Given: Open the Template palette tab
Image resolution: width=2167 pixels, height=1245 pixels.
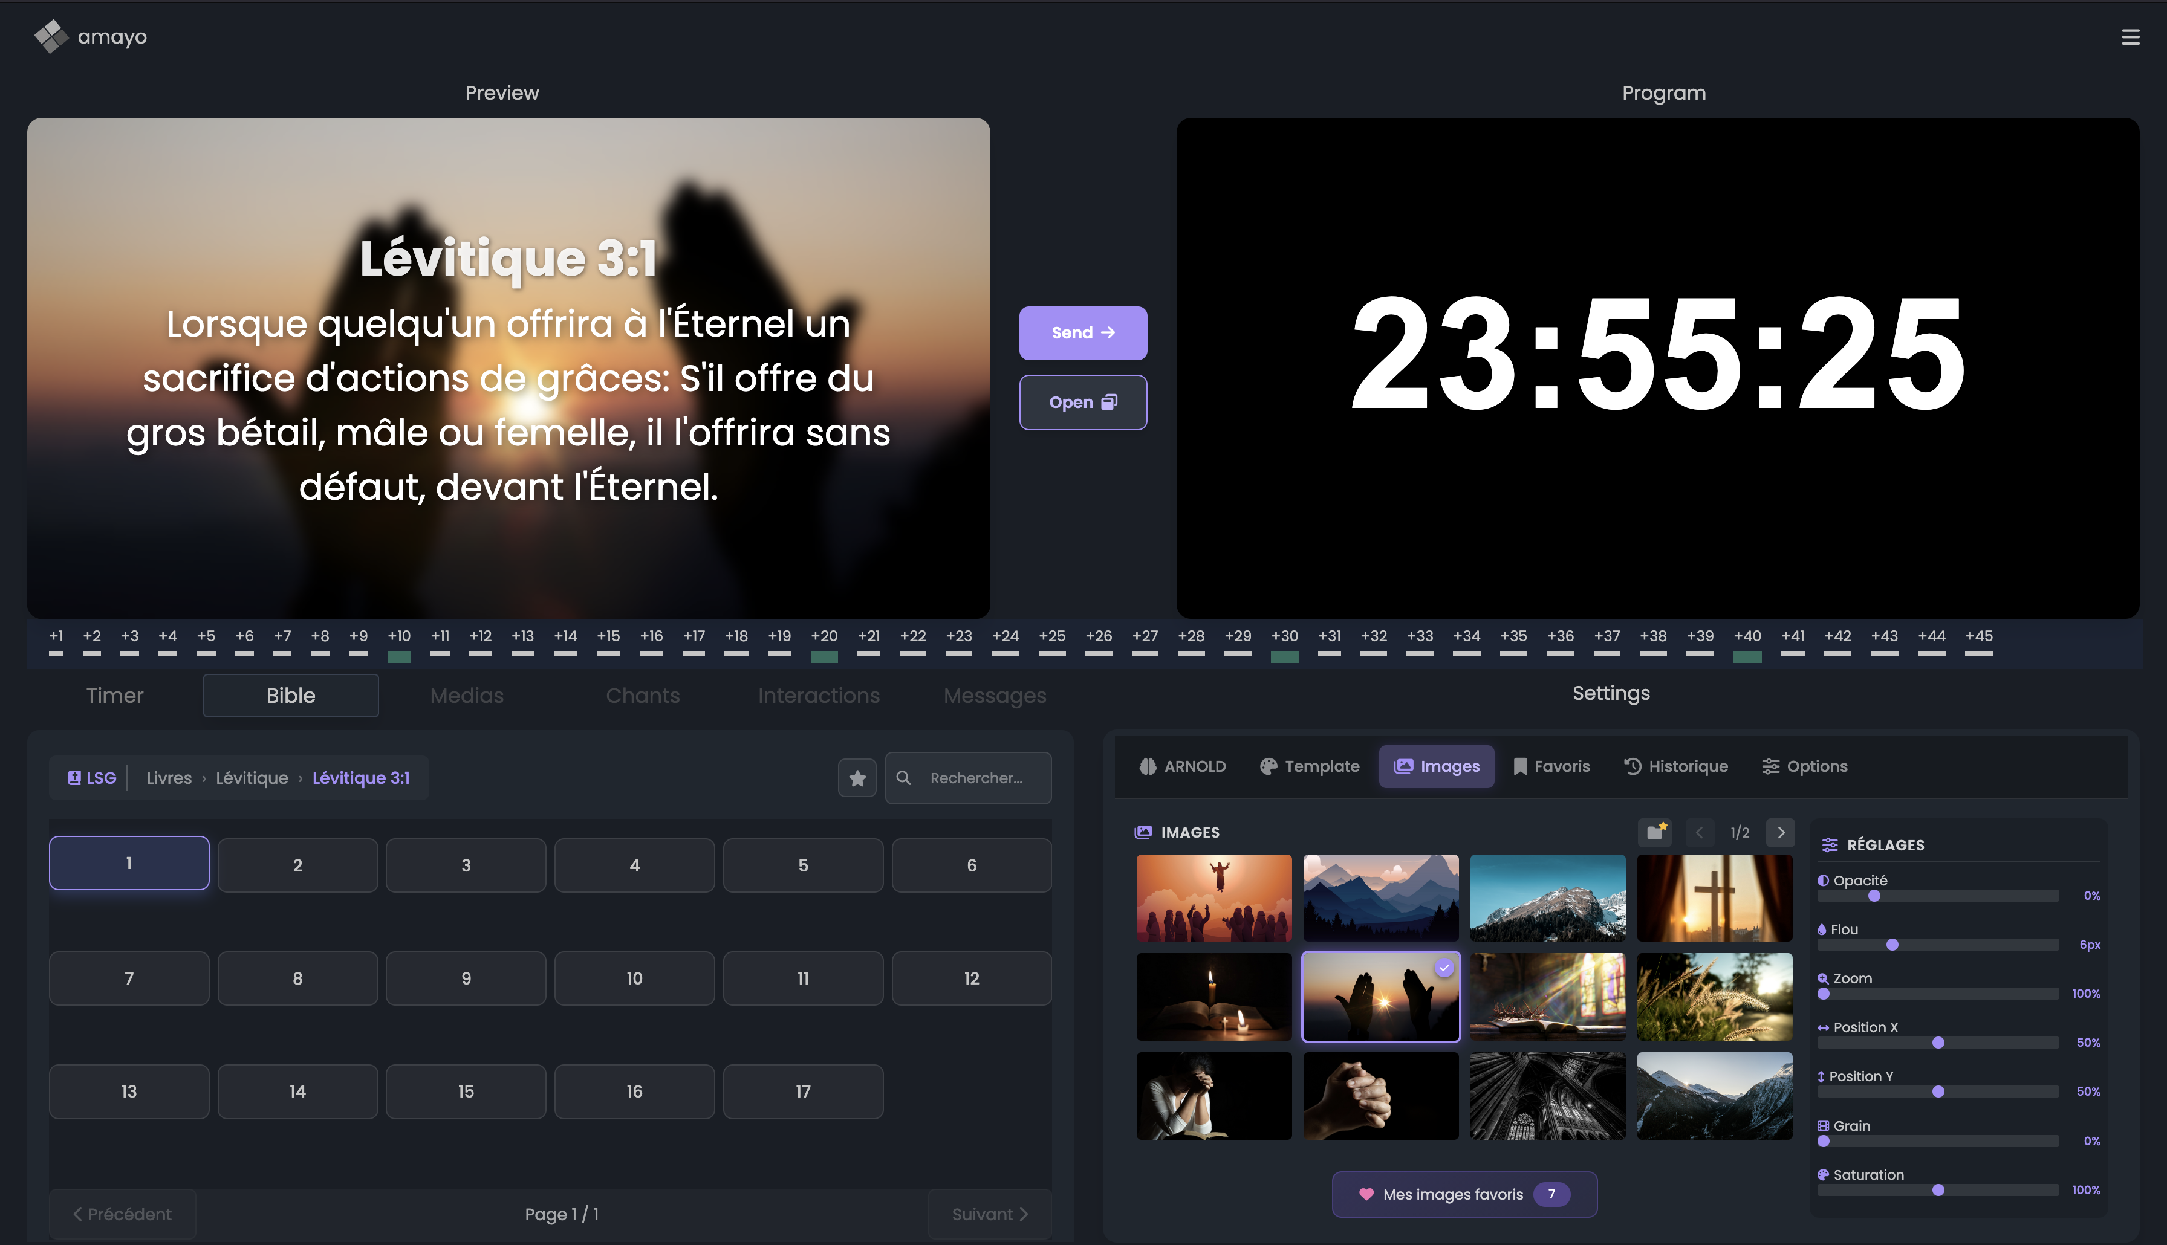Looking at the screenshot, I should [x=1309, y=766].
